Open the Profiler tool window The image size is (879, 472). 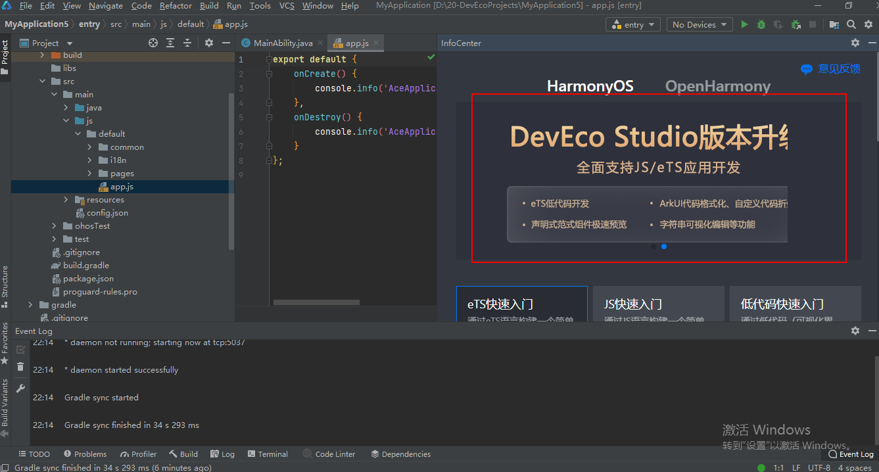click(139, 454)
